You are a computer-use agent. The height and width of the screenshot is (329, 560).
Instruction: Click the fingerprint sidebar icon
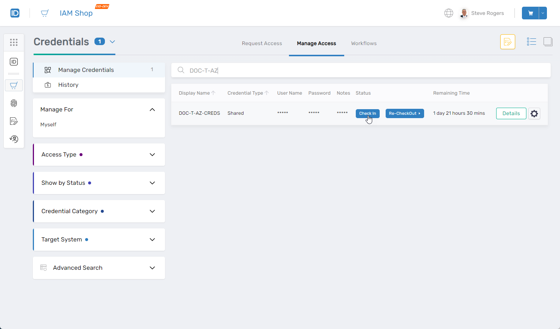[x=14, y=103]
